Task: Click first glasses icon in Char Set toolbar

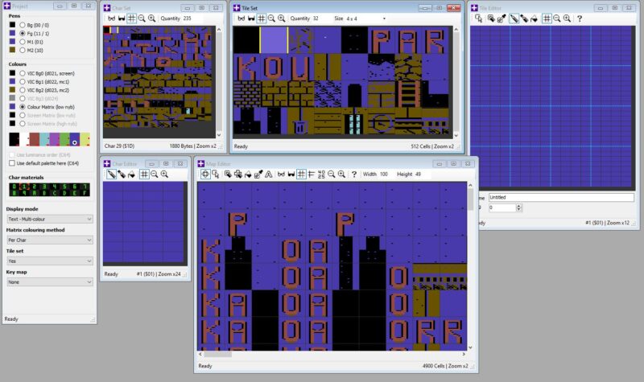Action: point(111,18)
